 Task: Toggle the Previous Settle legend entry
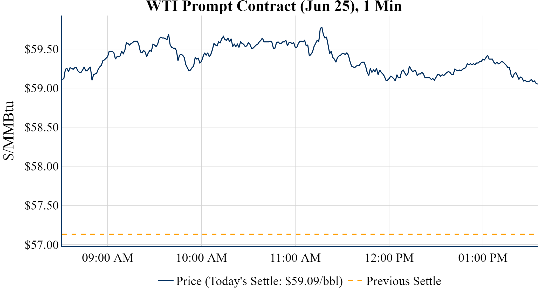(x=403, y=281)
